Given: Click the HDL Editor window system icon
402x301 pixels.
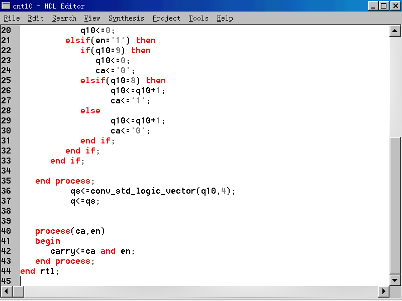Looking at the screenshot, I should point(6,6).
